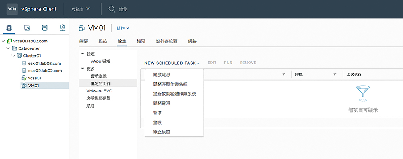Image resolution: width=403 pixels, height=159 pixels.
Task: Open the 功能表 menu dropdown
Action: tap(81, 9)
